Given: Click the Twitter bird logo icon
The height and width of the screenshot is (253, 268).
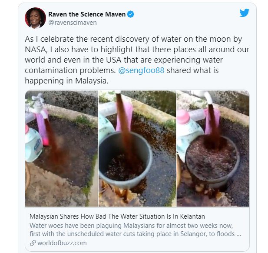Looking at the screenshot, I should (x=244, y=13).
